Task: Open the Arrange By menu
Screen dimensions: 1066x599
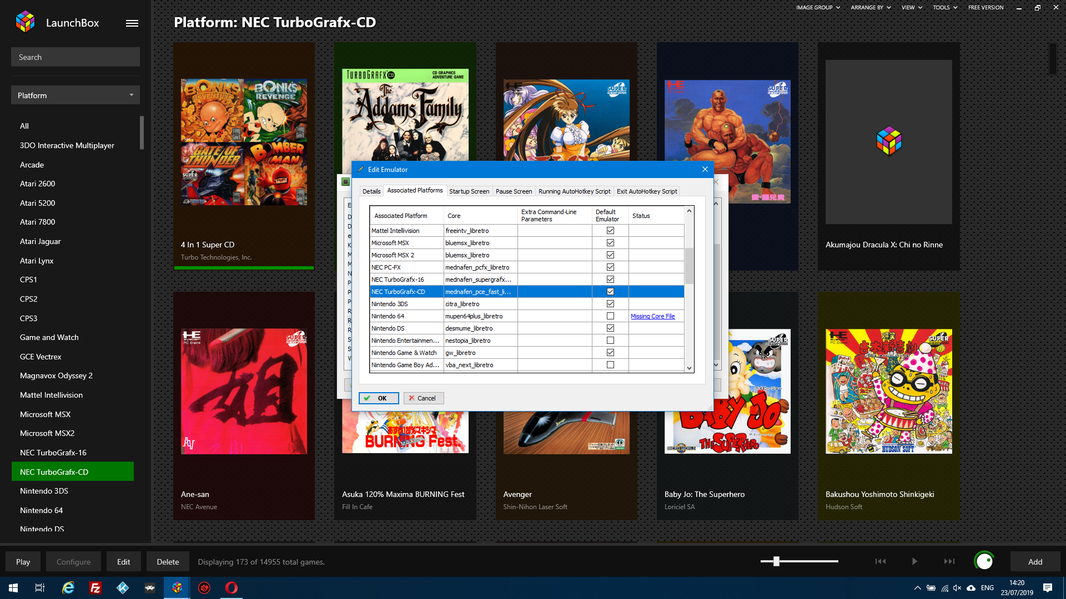Action: [x=871, y=8]
